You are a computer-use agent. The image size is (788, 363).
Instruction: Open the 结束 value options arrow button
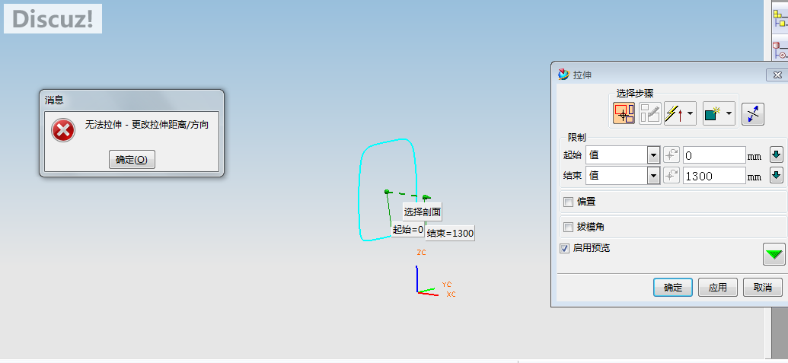(x=777, y=175)
